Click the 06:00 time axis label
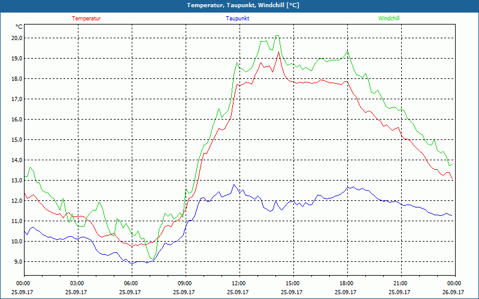This screenshot has width=479, height=299. click(132, 283)
